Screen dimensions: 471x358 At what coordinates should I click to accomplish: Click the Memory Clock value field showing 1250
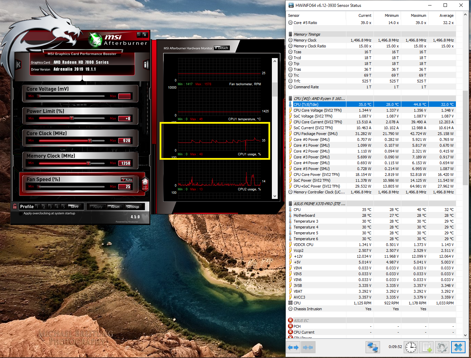coord(125,163)
